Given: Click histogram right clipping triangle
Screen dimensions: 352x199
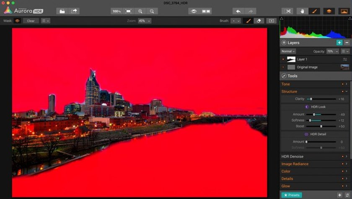Looking at the screenshot, I should pyautogui.click(x=350, y=18).
